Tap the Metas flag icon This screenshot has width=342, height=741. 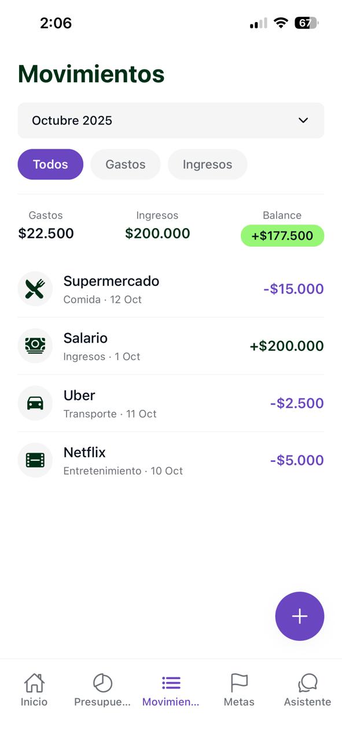click(x=239, y=683)
